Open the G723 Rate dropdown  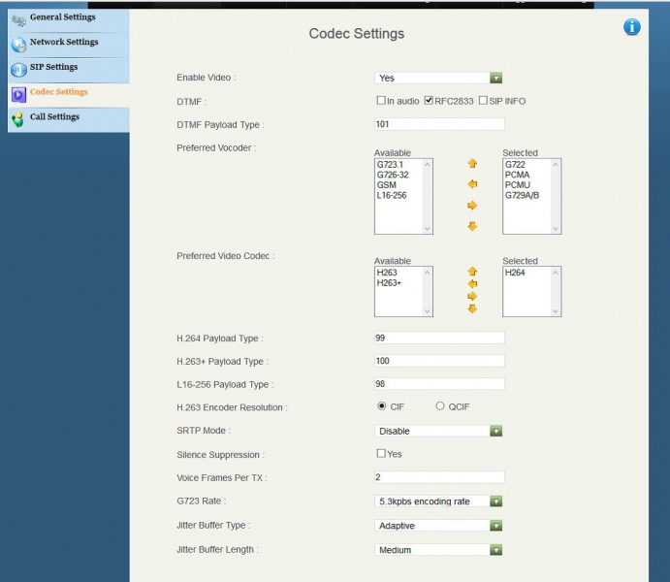pyautogui.click(x=438, y=501)
